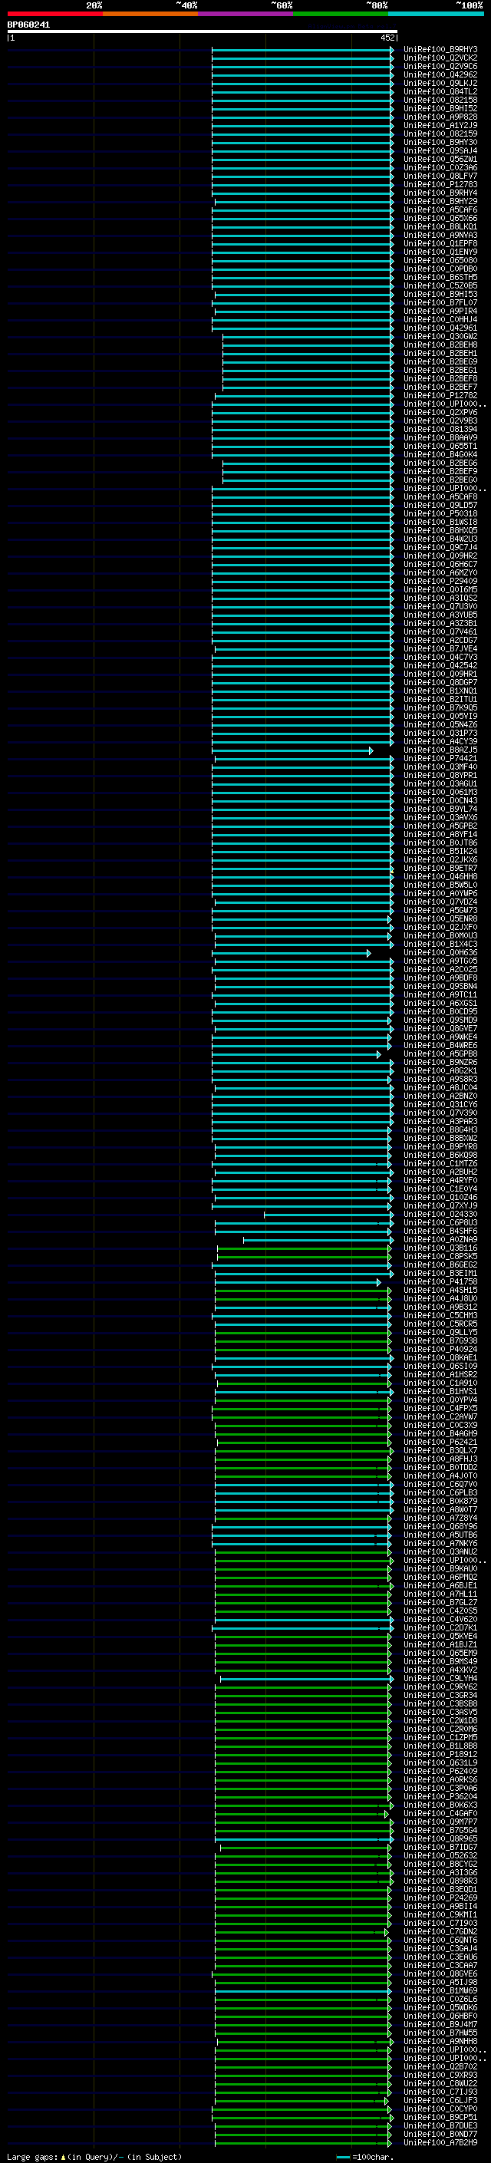Select the UniRef100_C0HHJ4 label
The image size is (491, 2163).
pyautogui.click(x=440, y=320)
